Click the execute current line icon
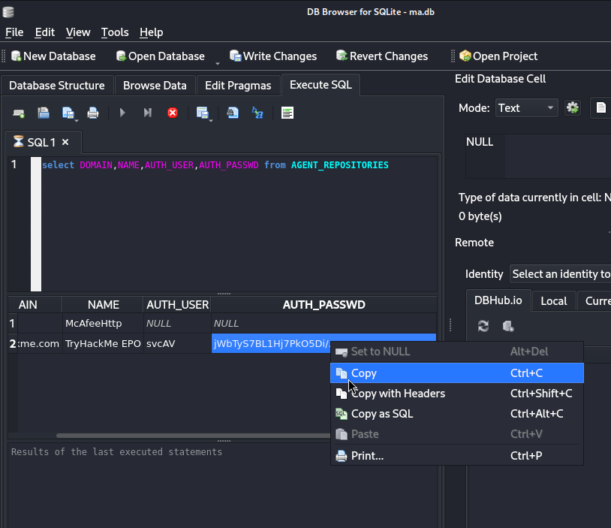Screen dimensions: 611x528 pos(147,113)
